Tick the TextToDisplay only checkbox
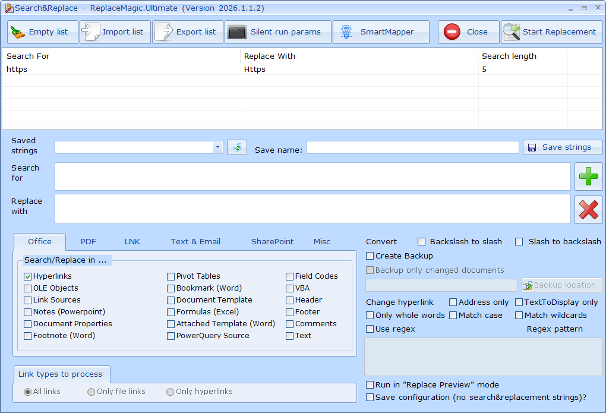 (519, 302)
